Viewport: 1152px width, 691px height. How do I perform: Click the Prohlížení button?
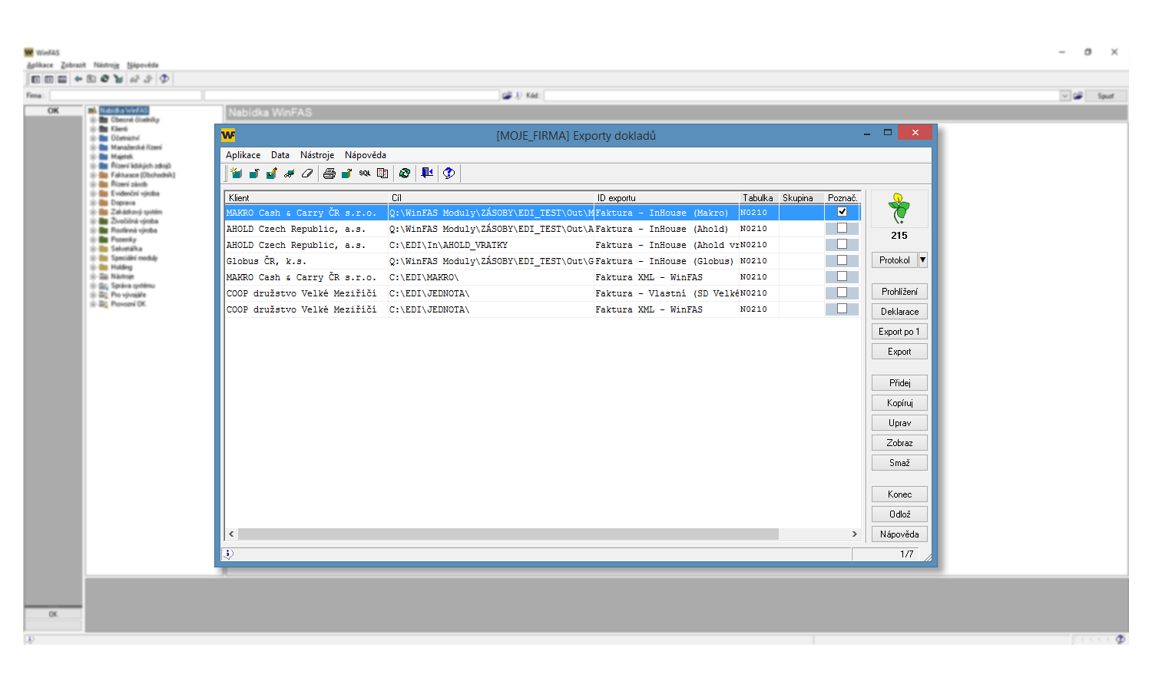coord(899,292)
